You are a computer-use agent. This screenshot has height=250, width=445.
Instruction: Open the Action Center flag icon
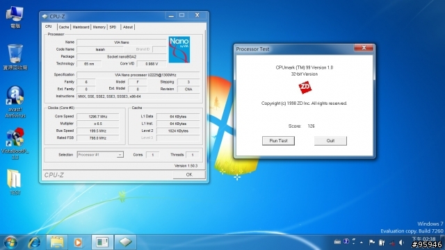[x=372, y=242]
